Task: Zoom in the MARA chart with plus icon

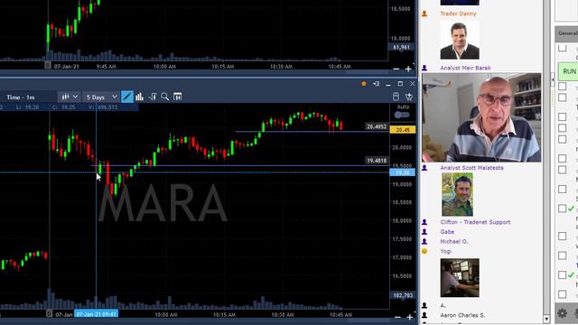Action: pos(409,317)
